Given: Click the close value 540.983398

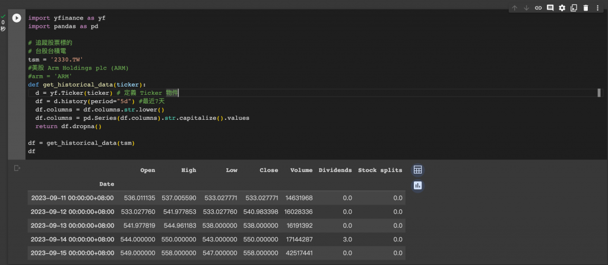Looking at the screenshot, I should click(261, 212).
